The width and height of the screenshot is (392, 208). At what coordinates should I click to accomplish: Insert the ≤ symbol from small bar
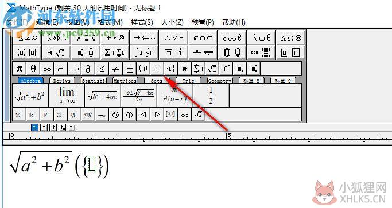(x=102, y=68)
